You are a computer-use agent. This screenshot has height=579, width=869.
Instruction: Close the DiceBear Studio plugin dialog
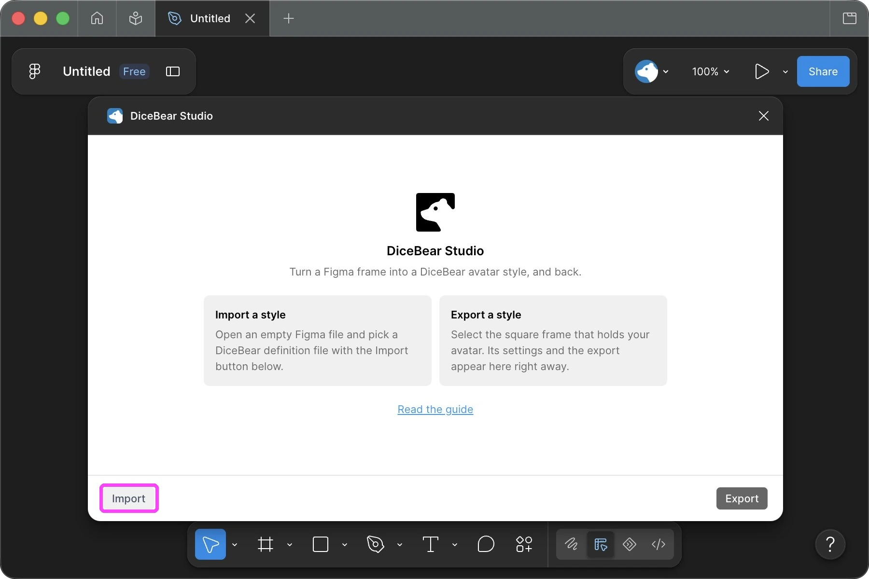tap(764, 116)
